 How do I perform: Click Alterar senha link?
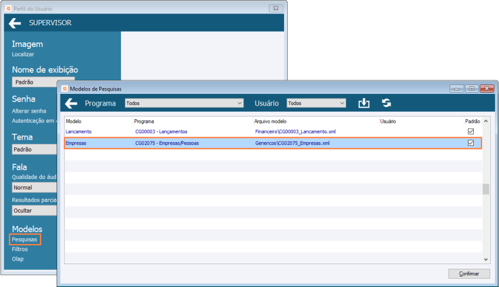[29, 111]
